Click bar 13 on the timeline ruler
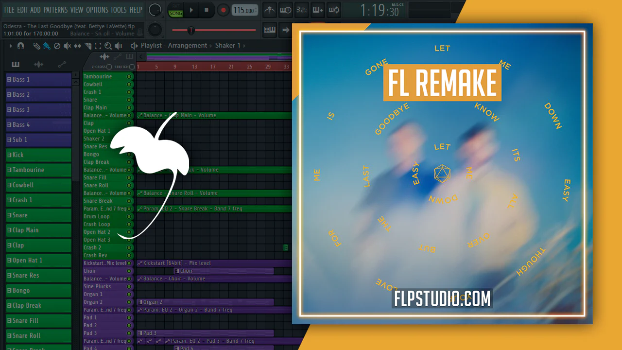The image size is (622, 350). [194, 67]
